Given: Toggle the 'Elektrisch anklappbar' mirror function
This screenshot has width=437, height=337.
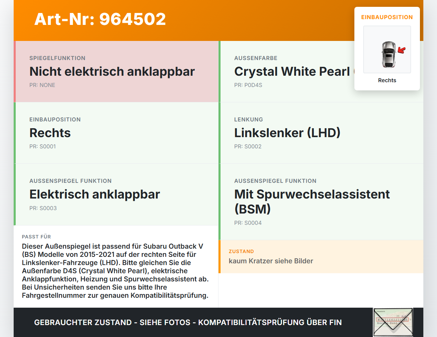Looking at the screenshot, I should pyautogui.click(x=95, y=194).
